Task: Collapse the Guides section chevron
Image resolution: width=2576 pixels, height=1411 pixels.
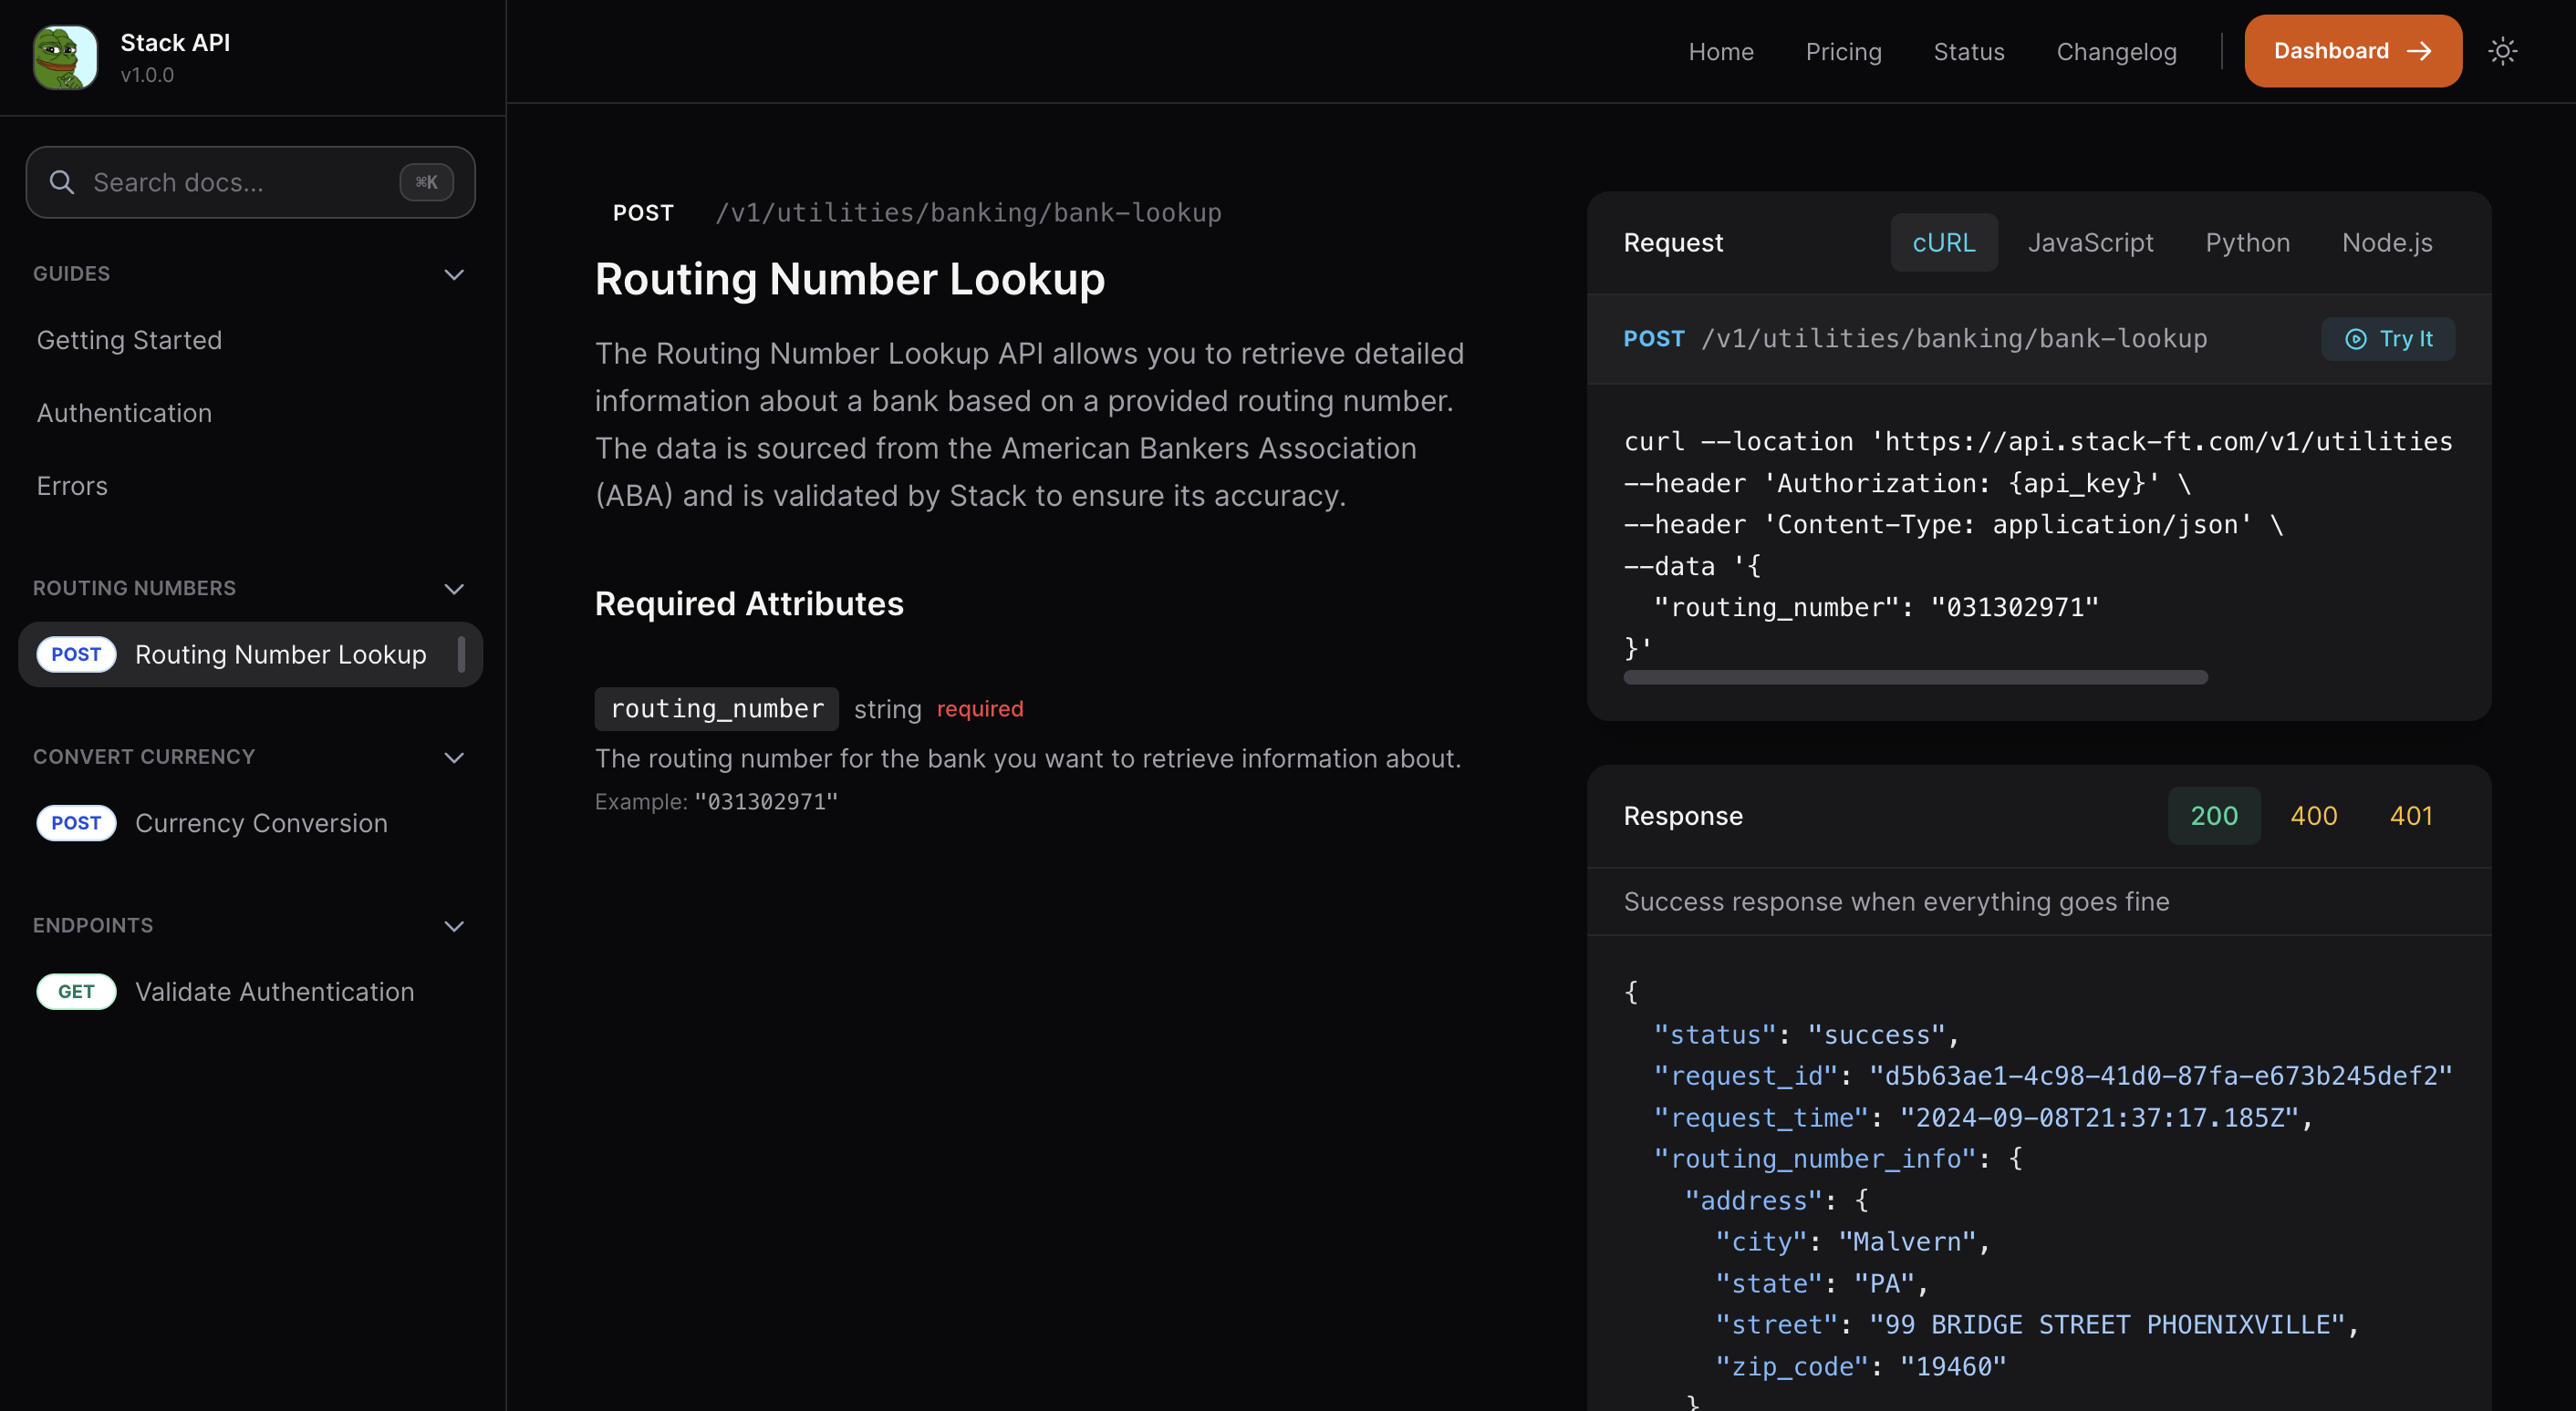Action: 454,273
